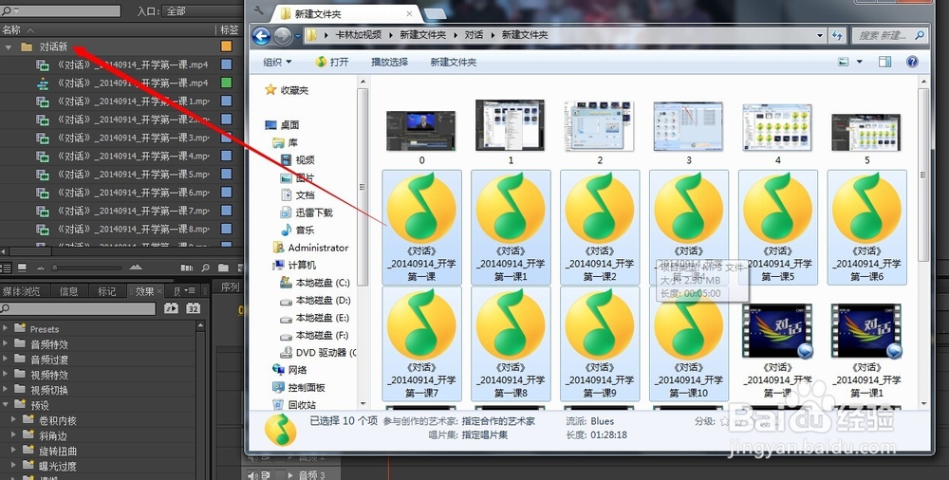Open 回收站 in sidebar
This screenshot has width=949, height=480.
click(x=295, y=405)
